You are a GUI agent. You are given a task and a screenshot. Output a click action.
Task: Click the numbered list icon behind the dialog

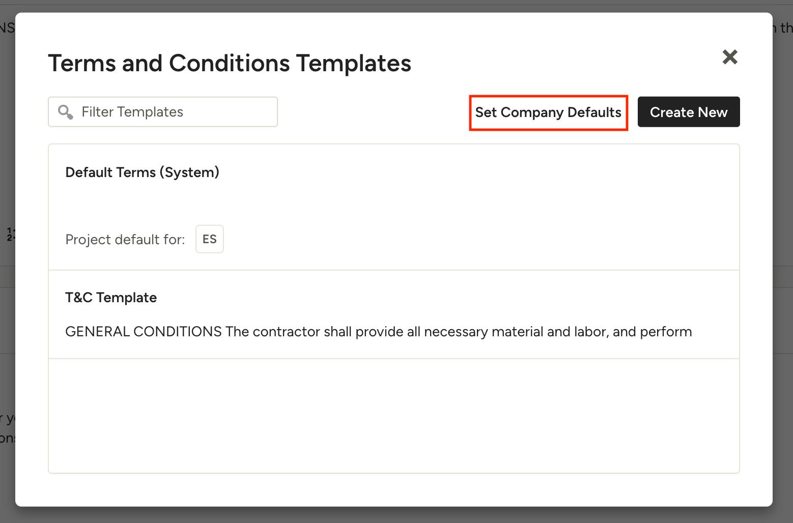coord(11,235)
